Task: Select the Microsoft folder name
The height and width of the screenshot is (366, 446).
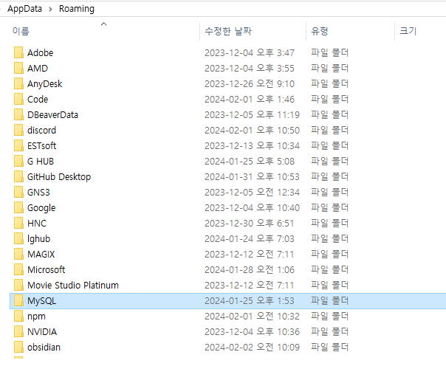Action: click(x=46, y=269)
